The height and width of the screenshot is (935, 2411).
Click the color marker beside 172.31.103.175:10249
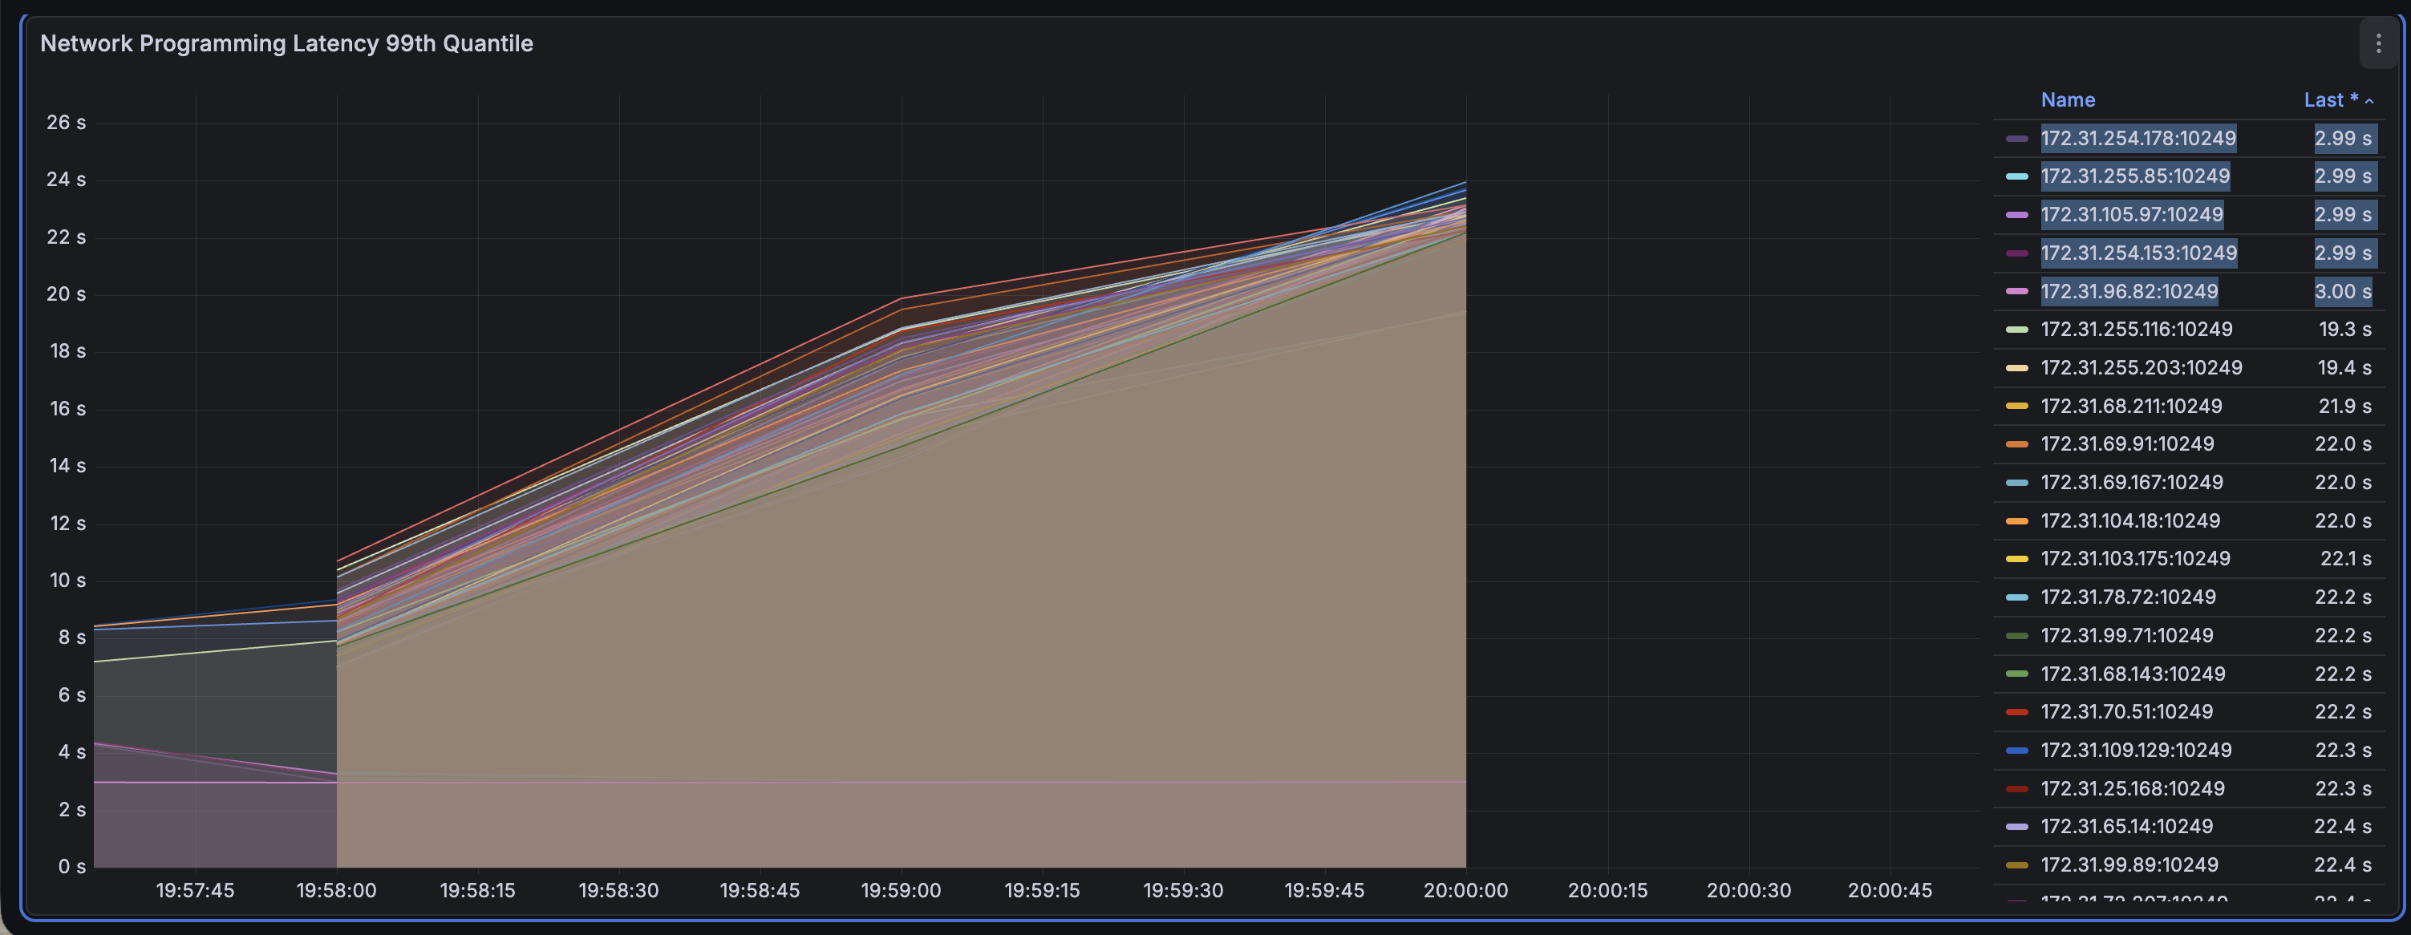[2017, 559]
